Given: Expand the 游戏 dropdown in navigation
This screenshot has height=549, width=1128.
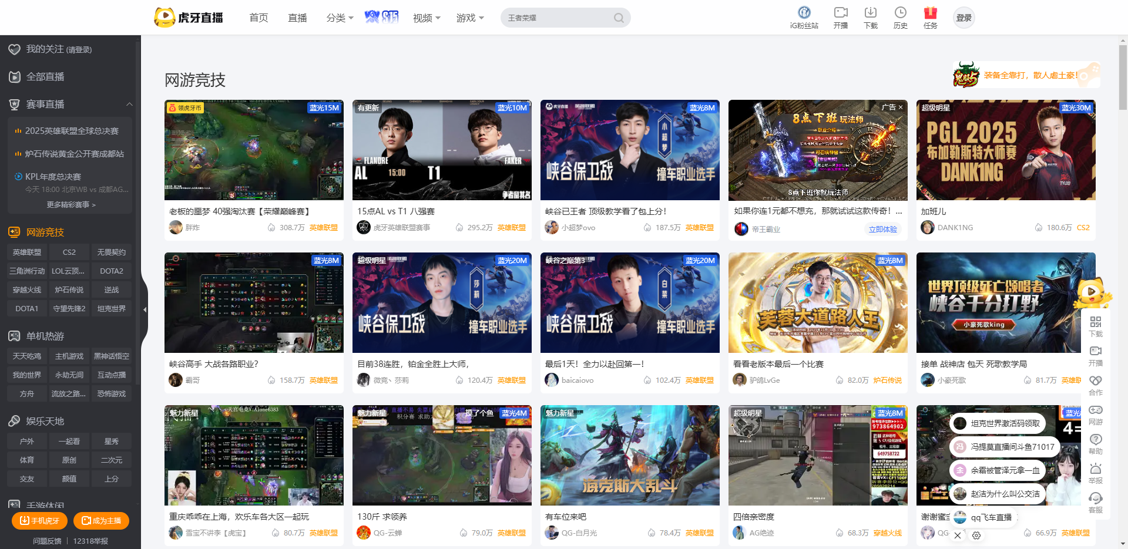Looking at the screenshot, I should pos(470,18).
